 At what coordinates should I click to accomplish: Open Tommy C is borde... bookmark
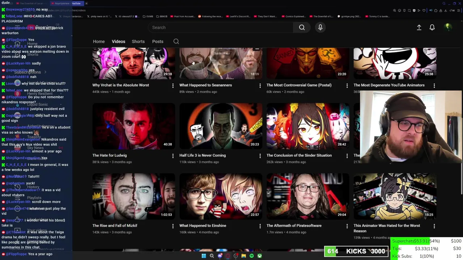point(377,16)
